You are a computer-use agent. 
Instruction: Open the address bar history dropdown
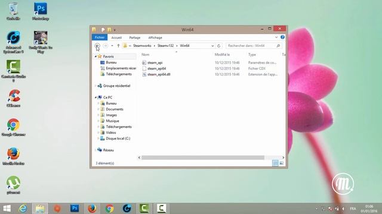pos(212,46)
